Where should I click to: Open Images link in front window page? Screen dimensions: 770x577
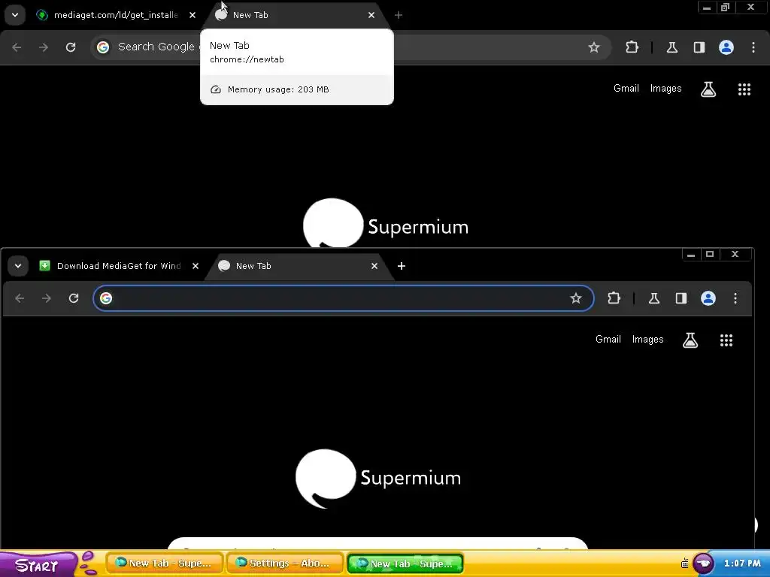(x=647, y=340)
